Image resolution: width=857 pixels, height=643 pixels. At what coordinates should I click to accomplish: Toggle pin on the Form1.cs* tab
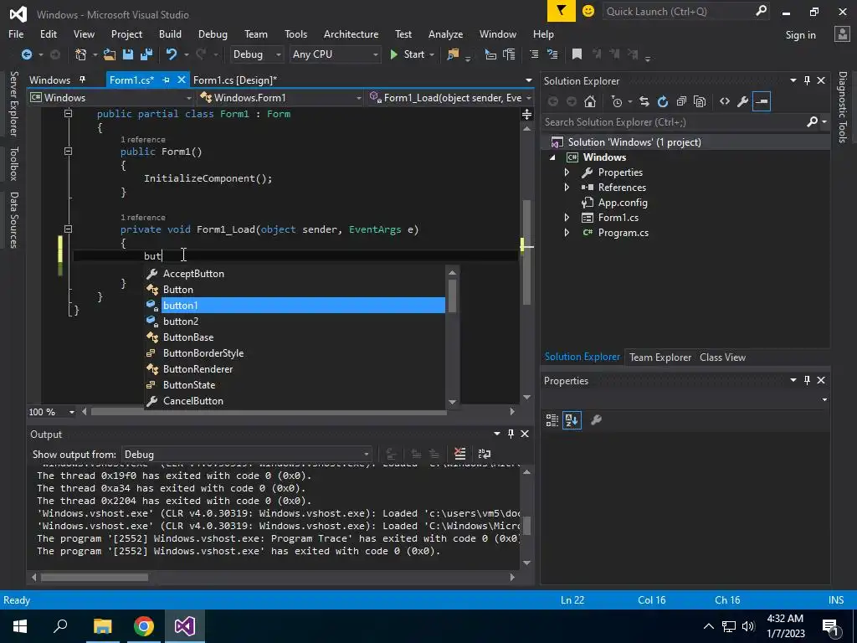(x=166, y=80)
